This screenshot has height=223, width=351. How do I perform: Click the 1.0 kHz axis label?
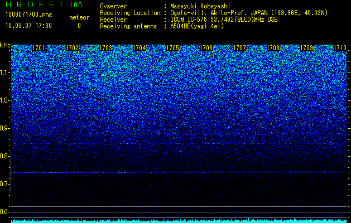pos(5,100)
